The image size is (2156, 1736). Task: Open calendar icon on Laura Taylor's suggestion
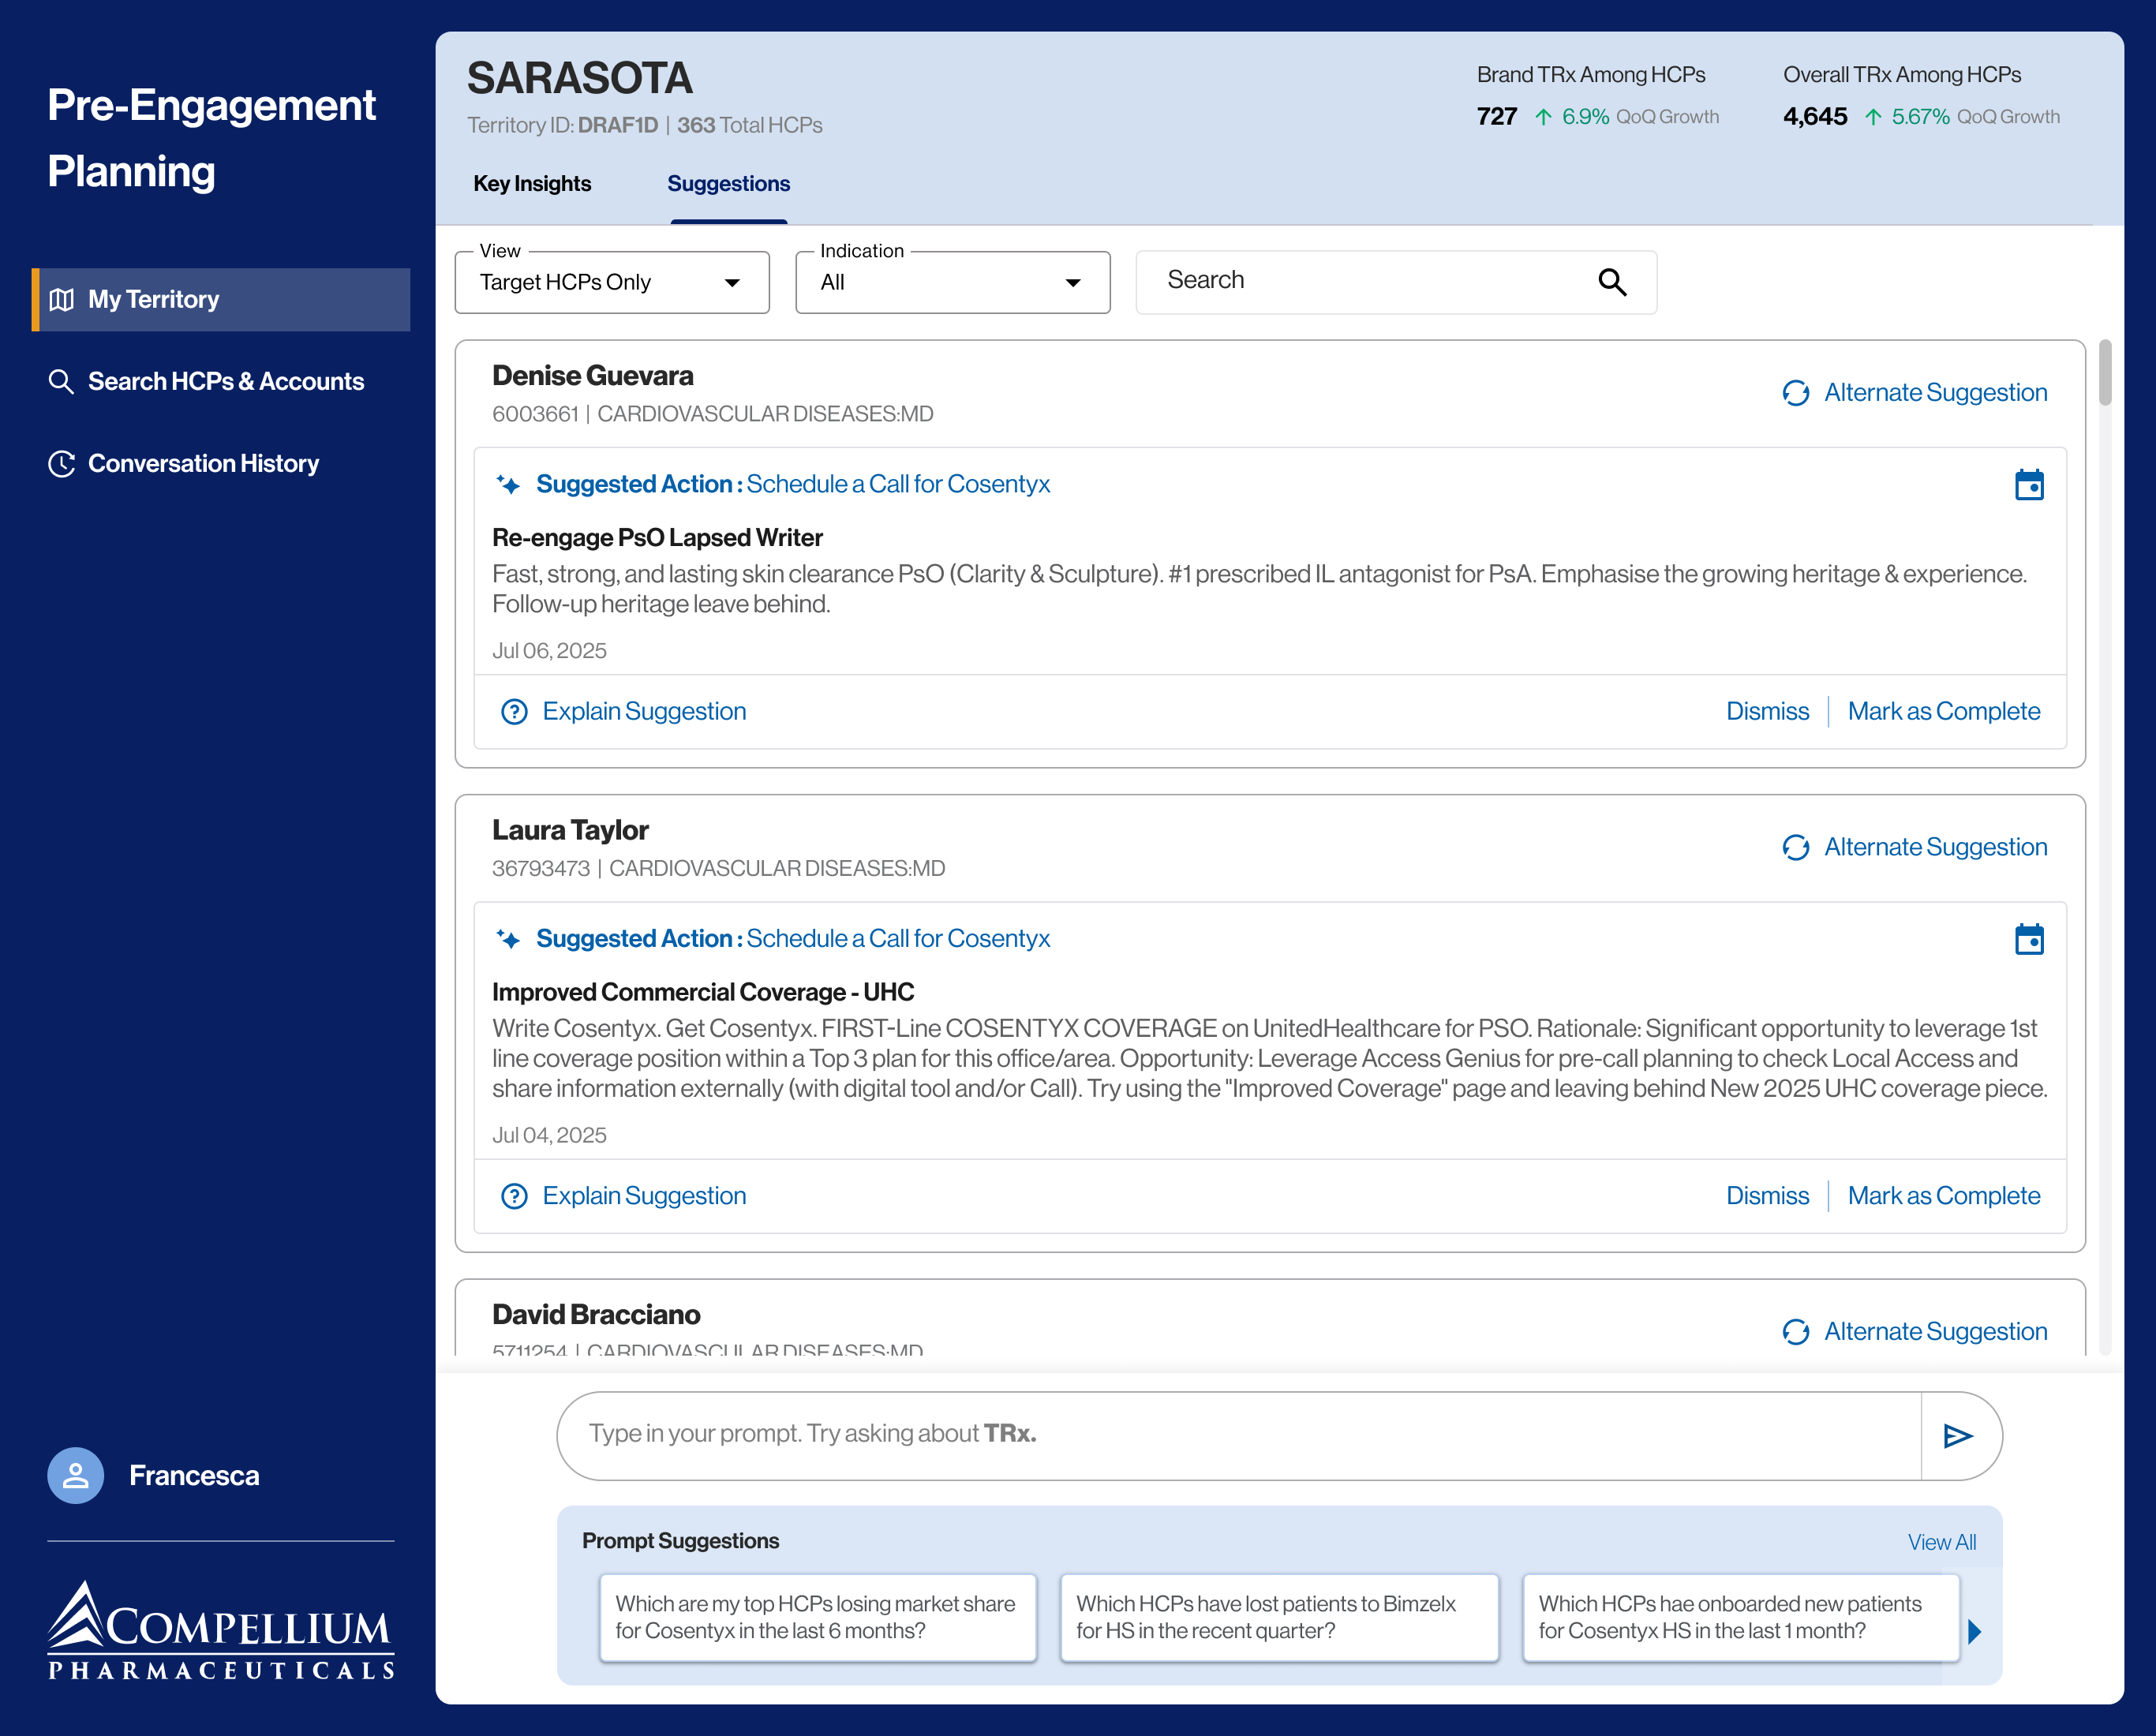(2029, 939)
